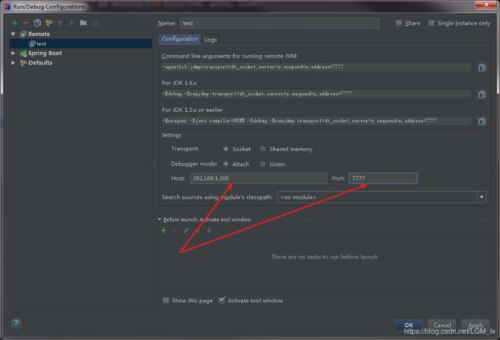This screenshot has height=340, width=500.
Task: Collapse the Before launch section
Action: [x=159, y=220]
